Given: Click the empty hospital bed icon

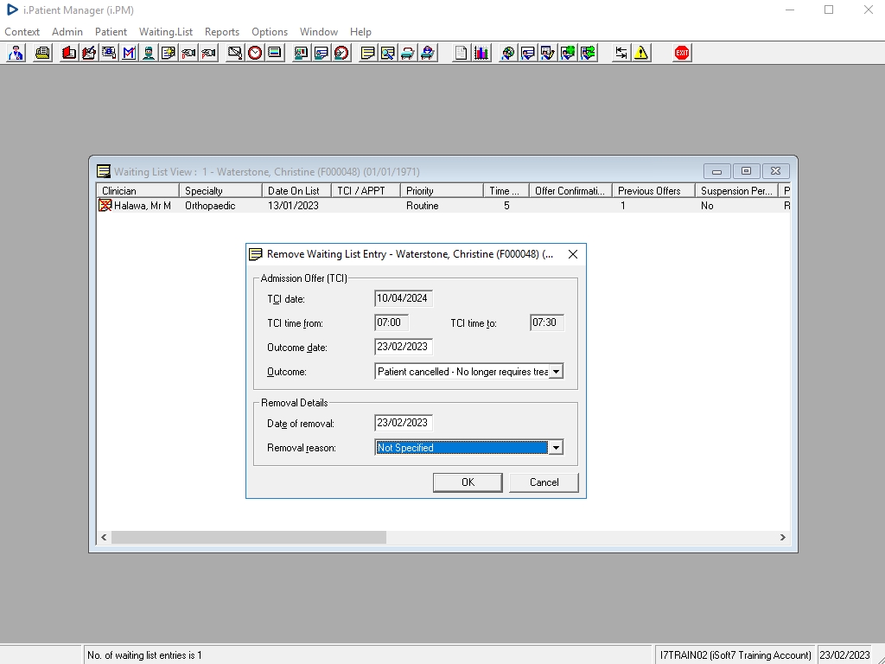Looking at the screenshot, I should pyautogui.click(x=408, y=53).
